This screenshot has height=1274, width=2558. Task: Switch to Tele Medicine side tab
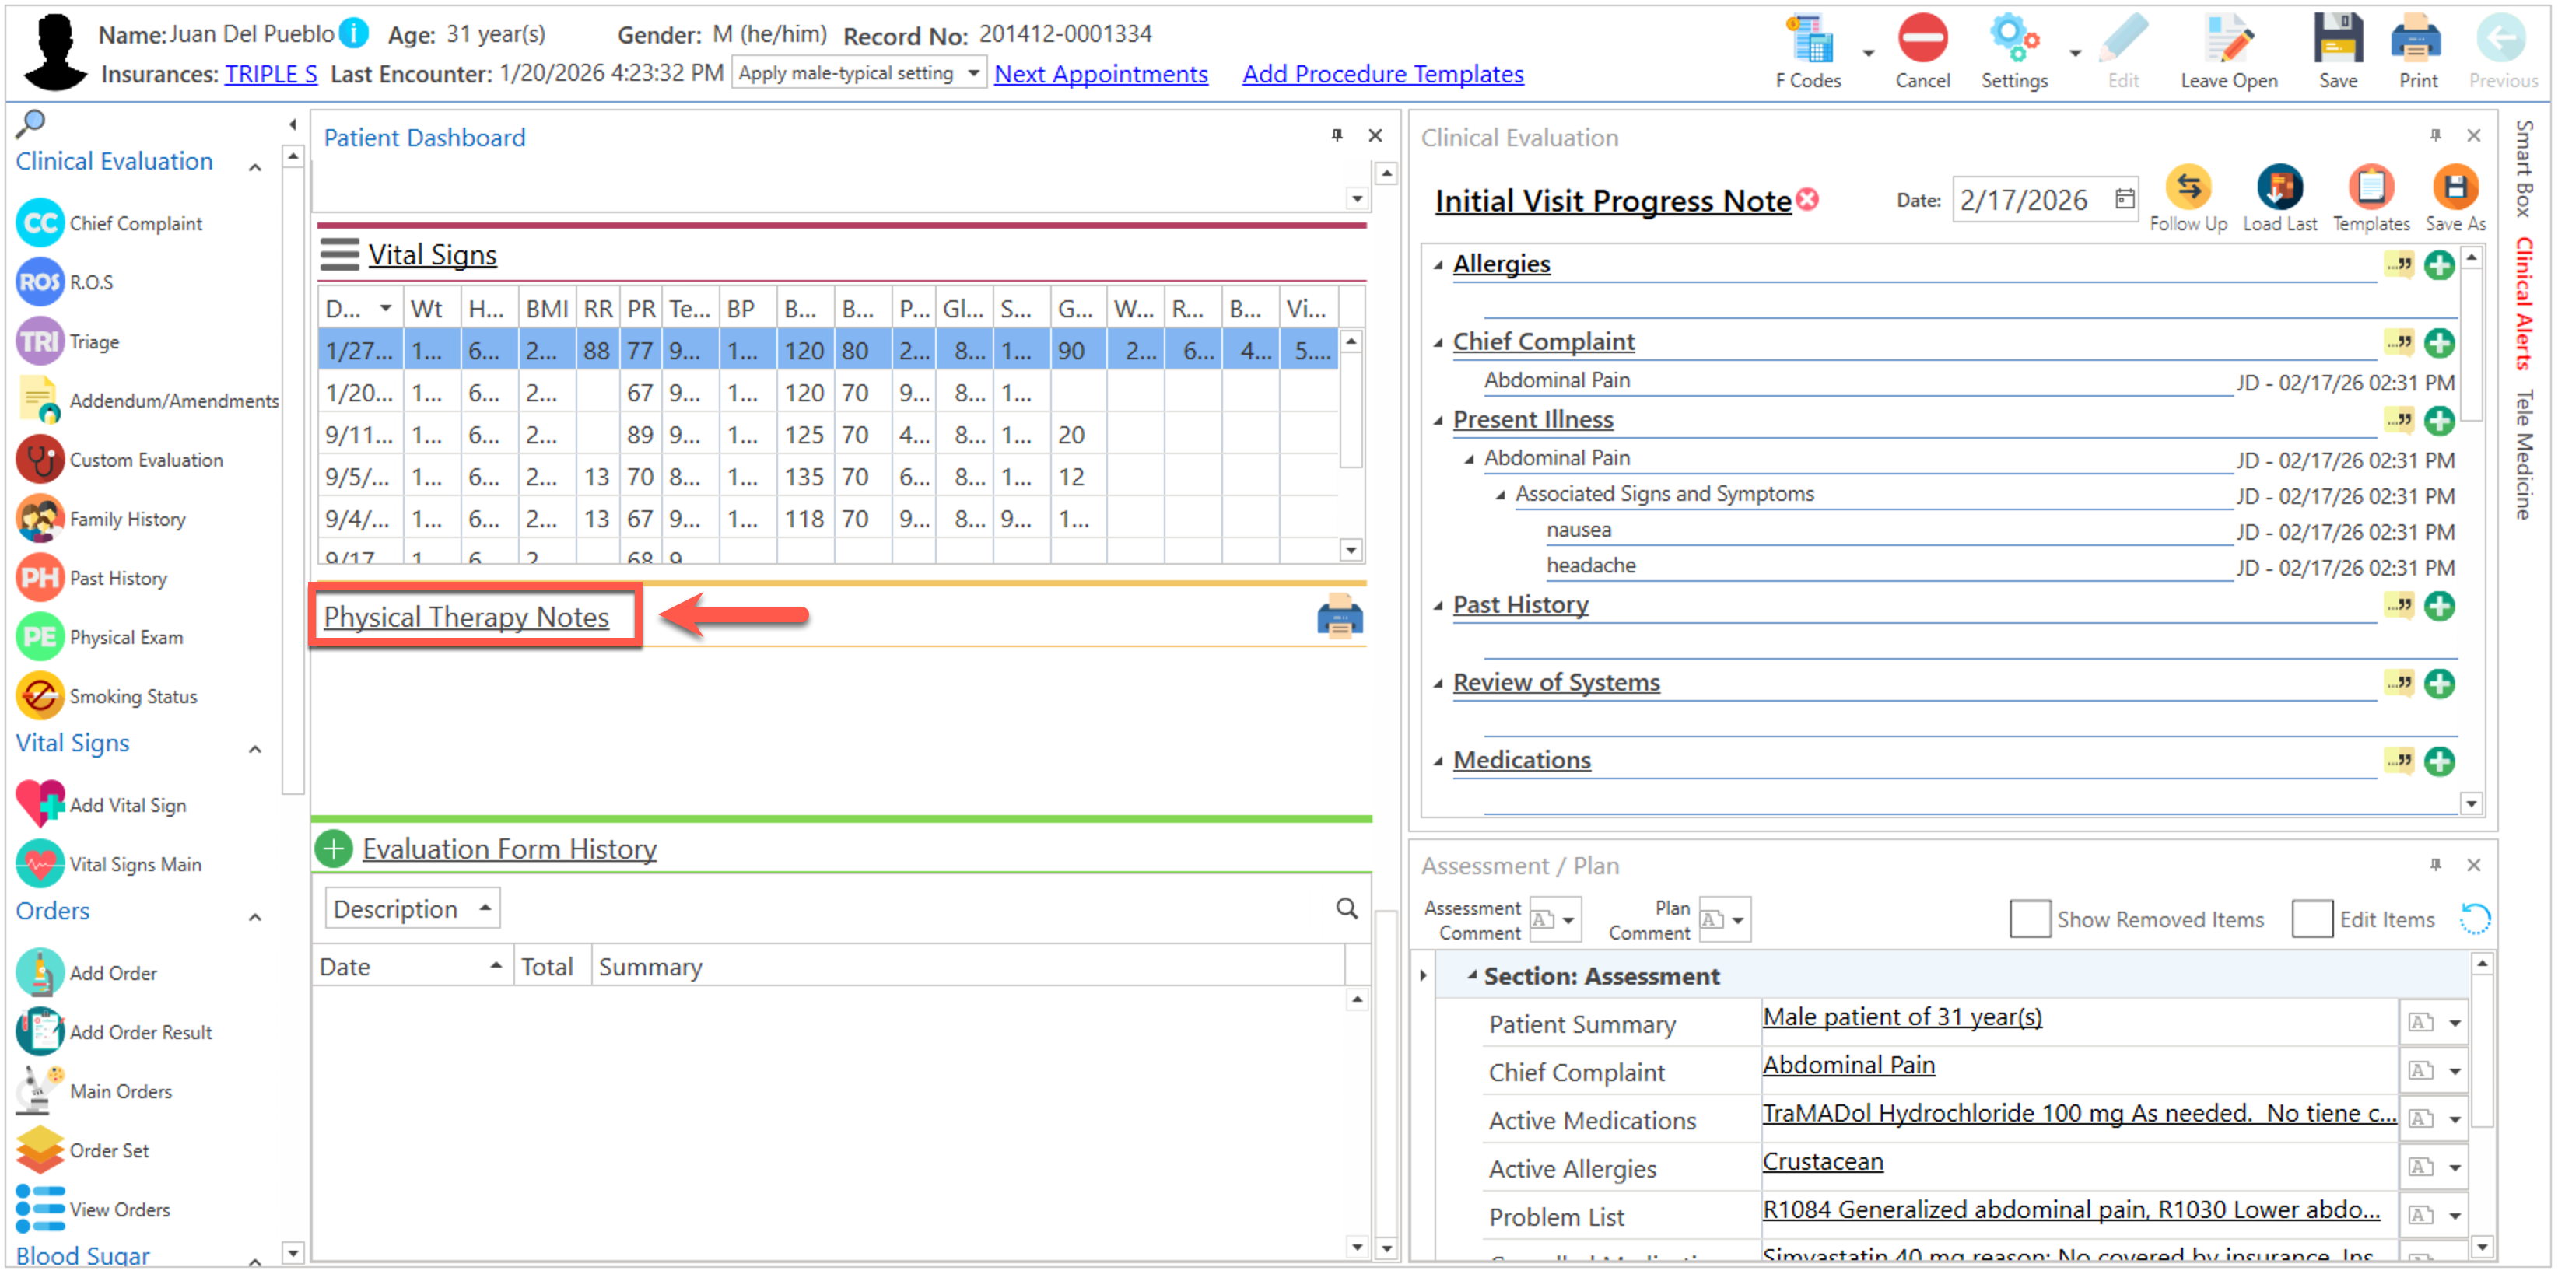[x=2525, y=455]
